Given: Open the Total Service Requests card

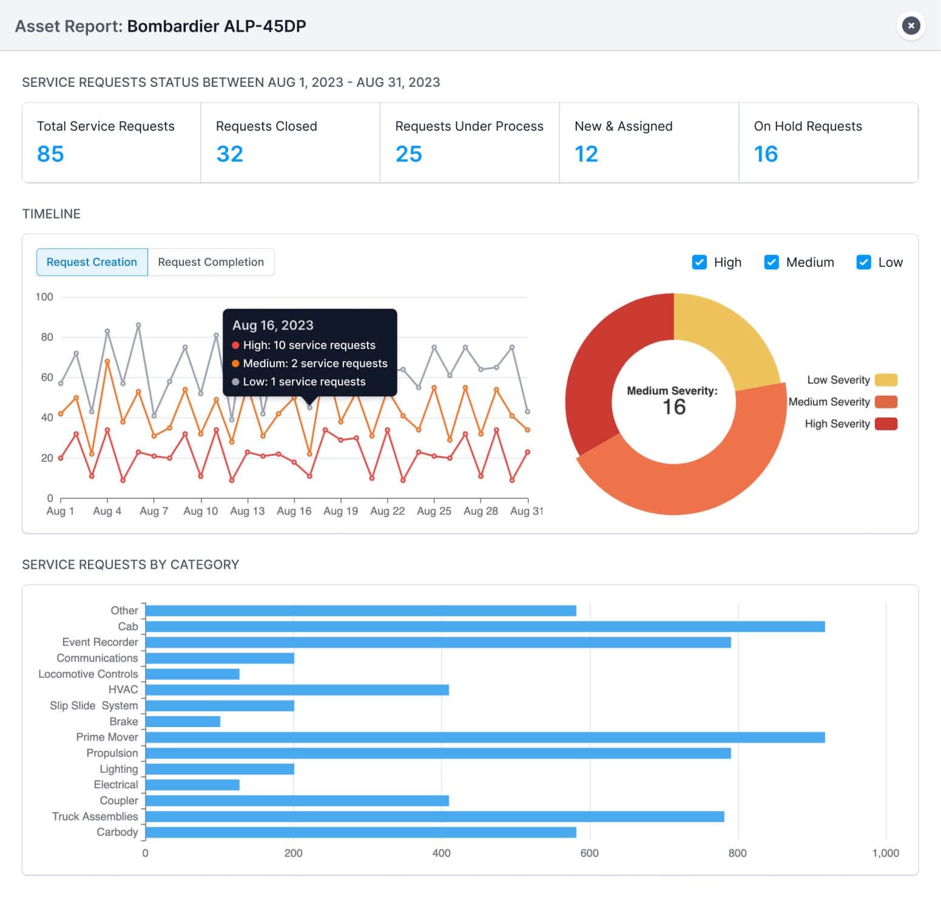Looking at the screenshot, I should tap(112, 143).
